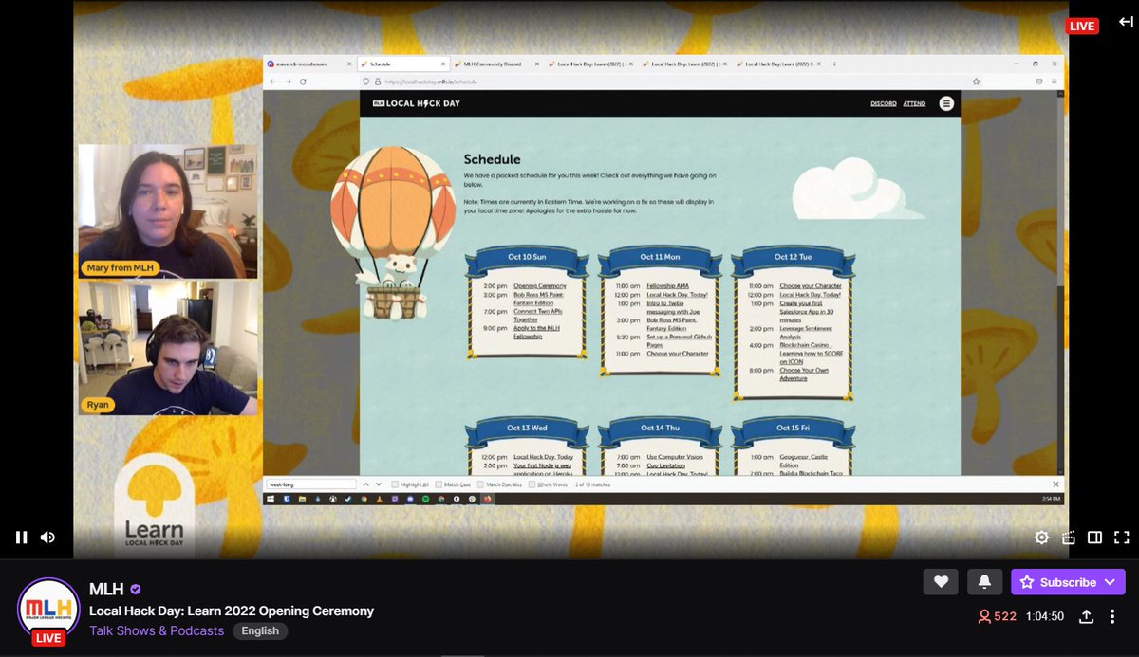Click the Local Hack Day logo
Viewport: 1139px width, 657px height.
point(417,103)
